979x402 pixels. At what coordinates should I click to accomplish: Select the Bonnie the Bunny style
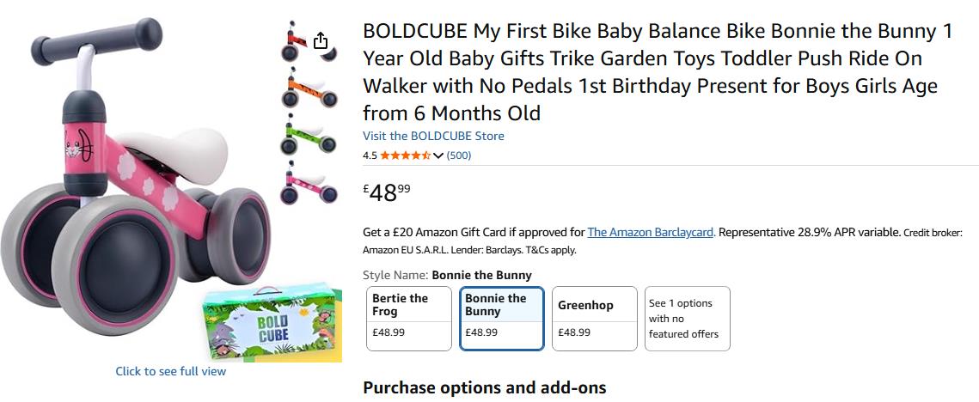pos(502,319)
